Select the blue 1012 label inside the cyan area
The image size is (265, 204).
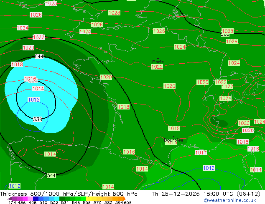[x=33, y=100]
